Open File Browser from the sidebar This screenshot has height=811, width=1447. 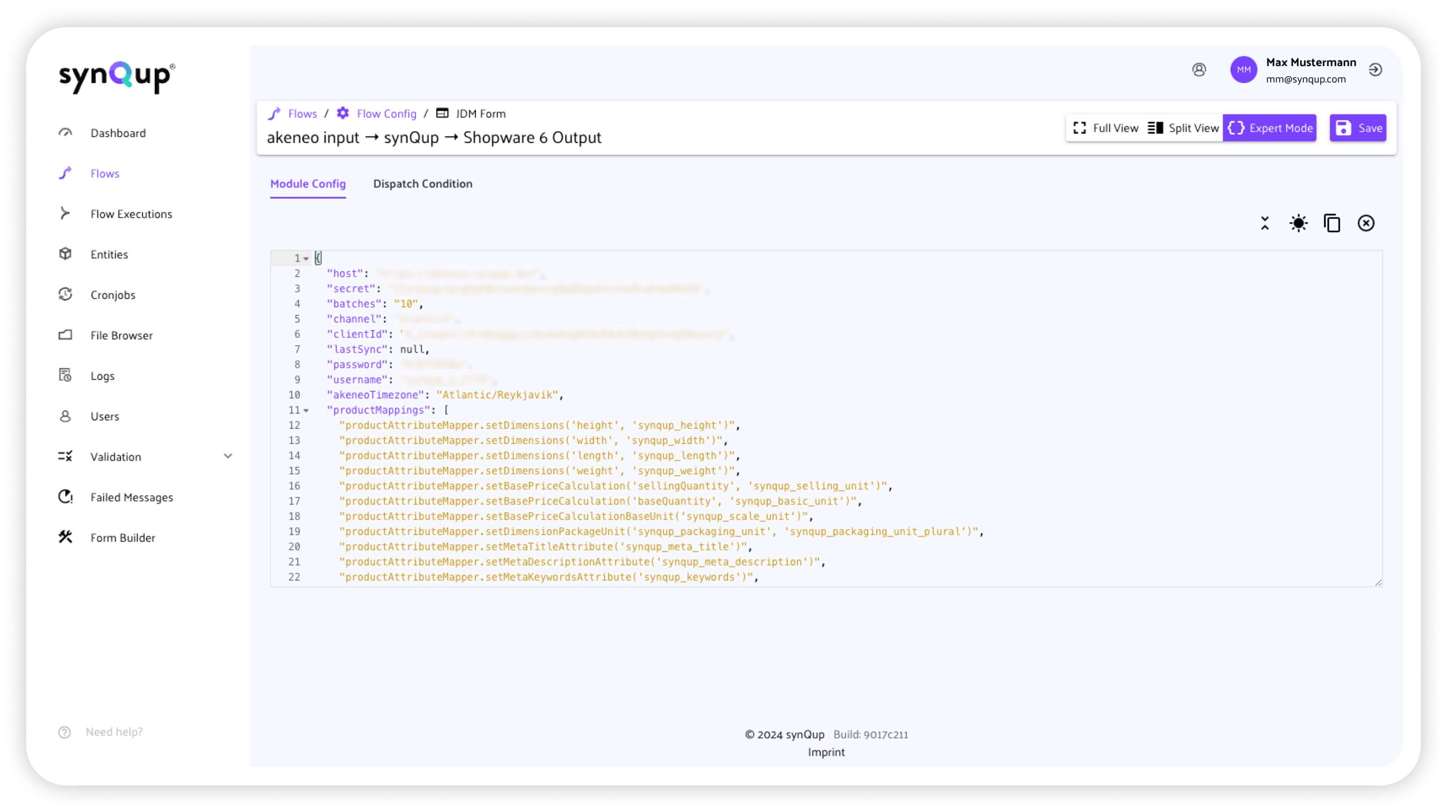point(122,335)
